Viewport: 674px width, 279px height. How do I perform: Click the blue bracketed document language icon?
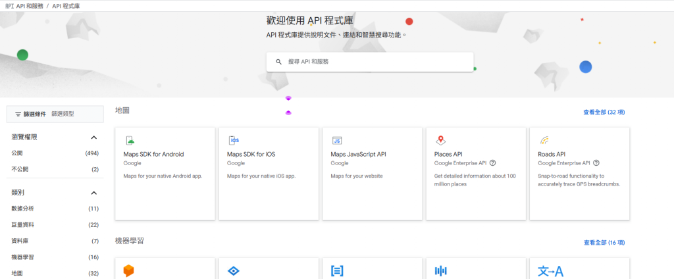[x=337, y=271]
